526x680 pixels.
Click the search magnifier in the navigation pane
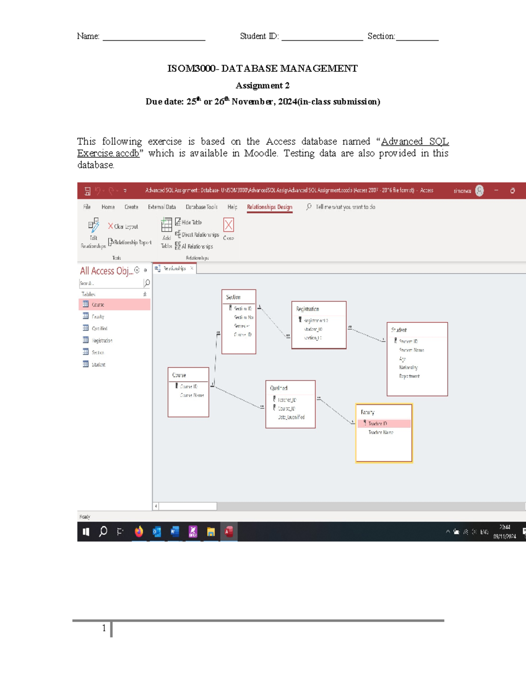tap(147, 284)
